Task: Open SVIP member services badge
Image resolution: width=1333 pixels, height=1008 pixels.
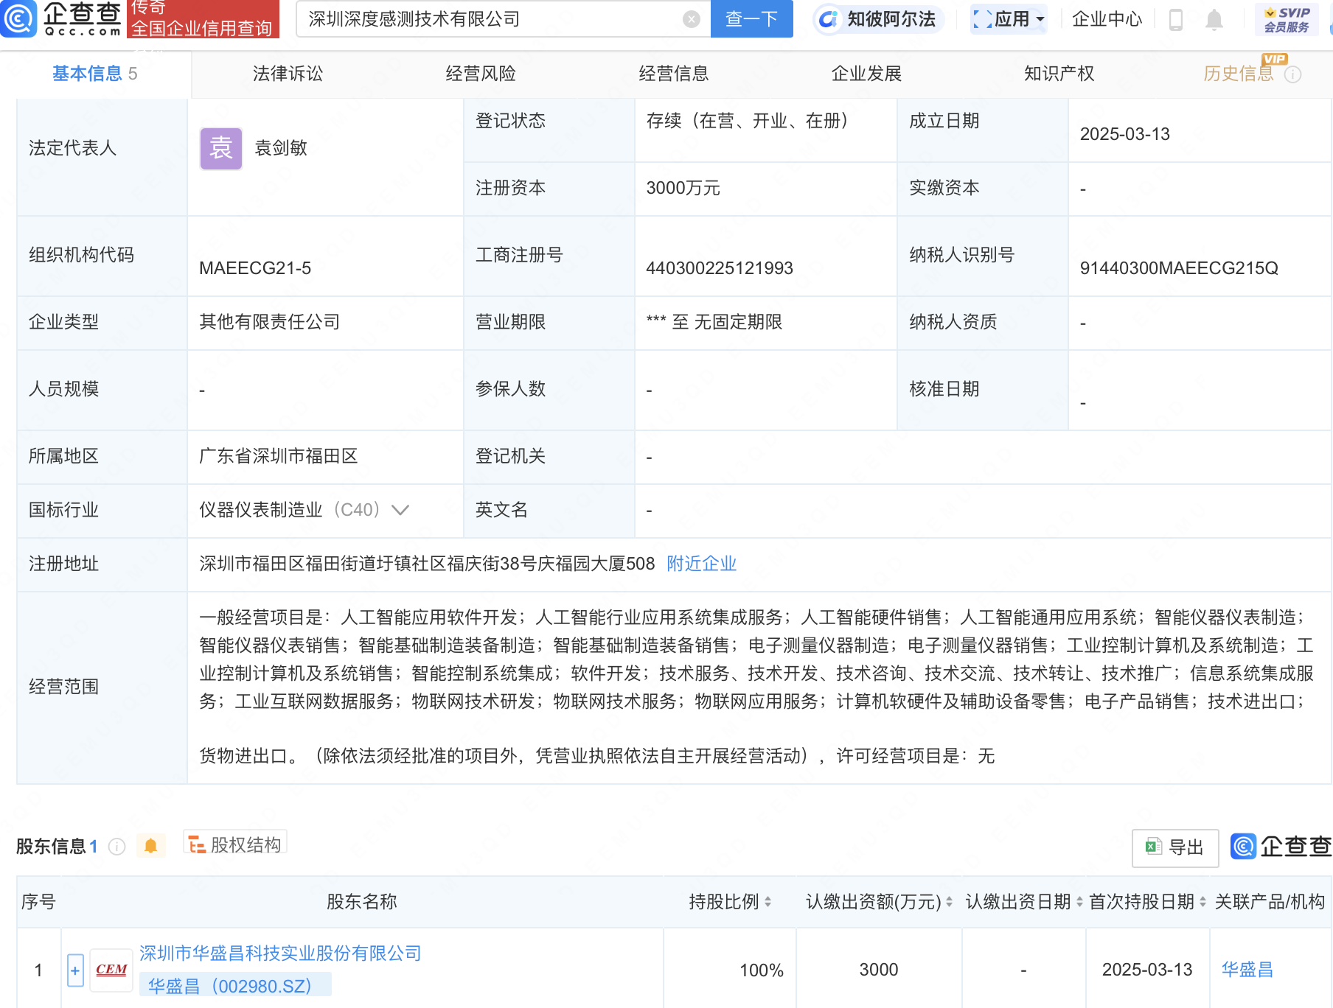Action: click(x=1287, y=20)
